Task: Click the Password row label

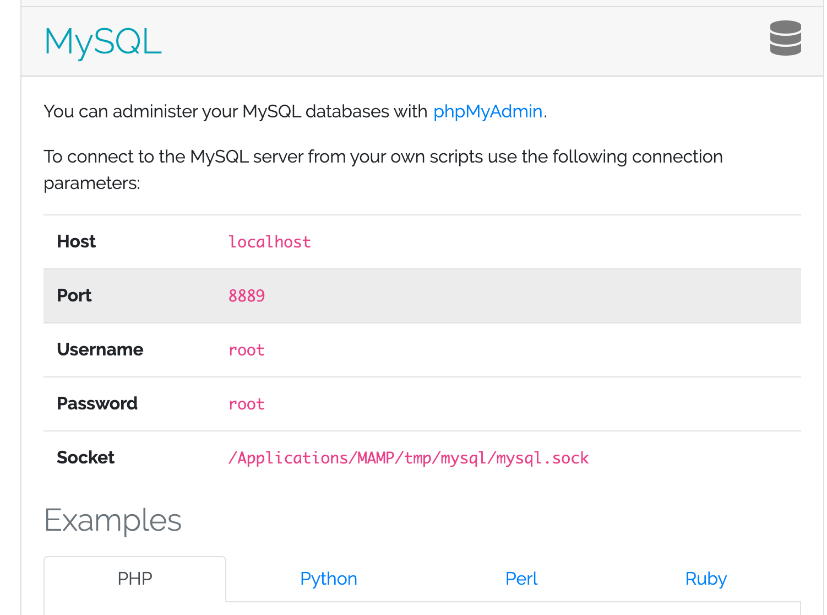Action: (97, 403)
